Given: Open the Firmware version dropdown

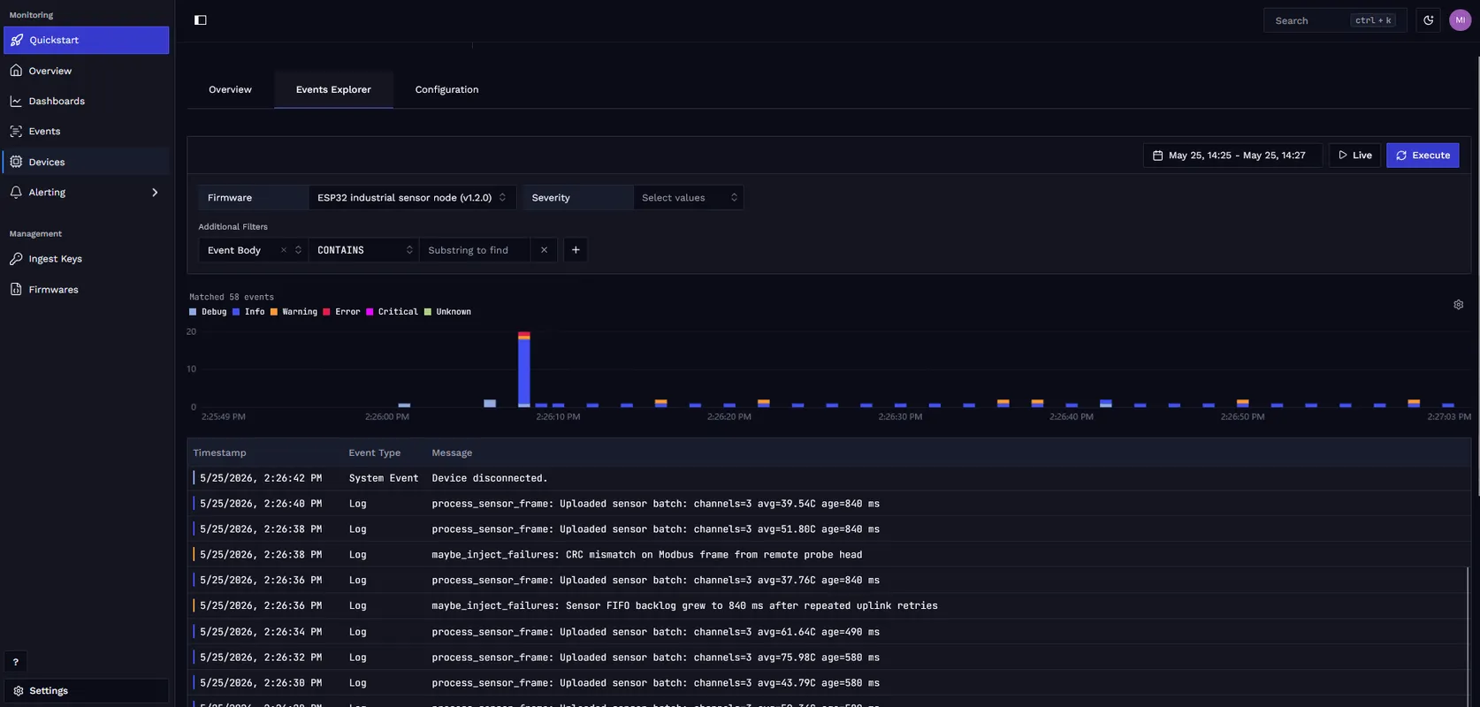Looking at the screenshot, I should (412, 198).
